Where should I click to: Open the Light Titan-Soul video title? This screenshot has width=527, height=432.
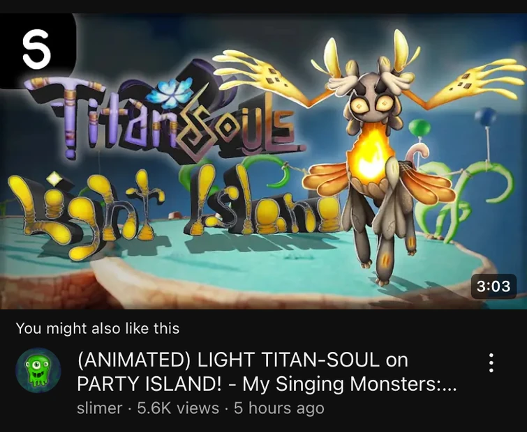pyautogui.click(x=267, y=371)
